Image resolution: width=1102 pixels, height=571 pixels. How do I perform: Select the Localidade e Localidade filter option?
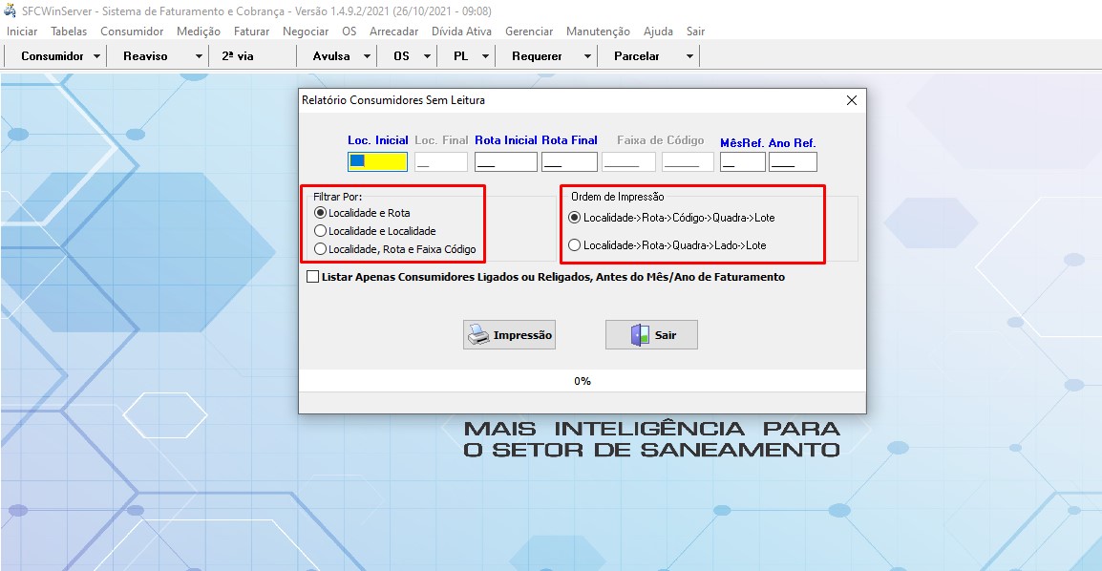coord(320,230)
